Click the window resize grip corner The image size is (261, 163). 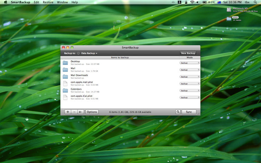198,113
